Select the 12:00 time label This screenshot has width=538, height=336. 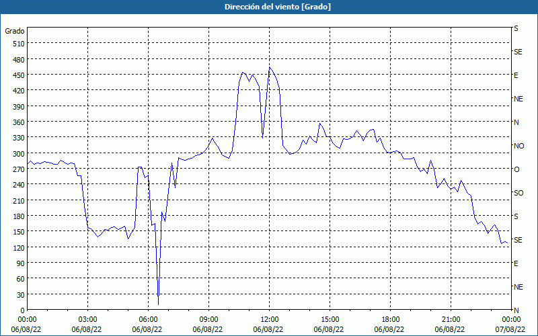(270, 320)
